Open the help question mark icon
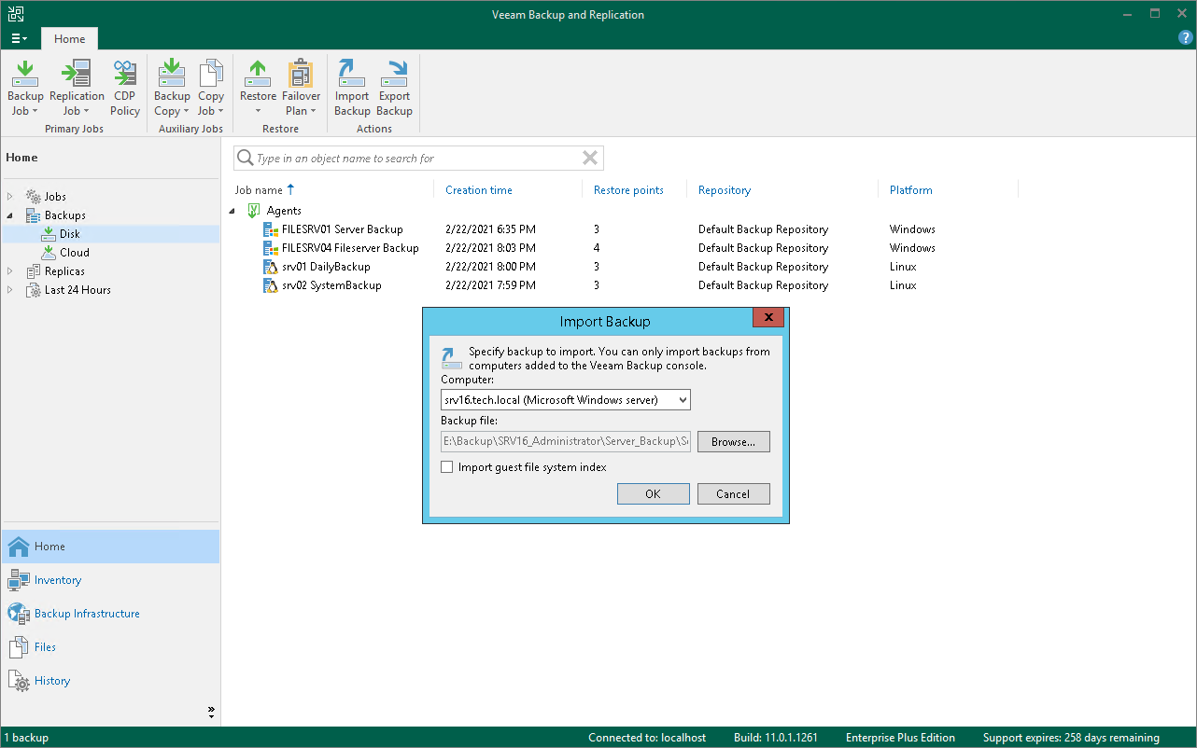 (x=1186, y=37)
